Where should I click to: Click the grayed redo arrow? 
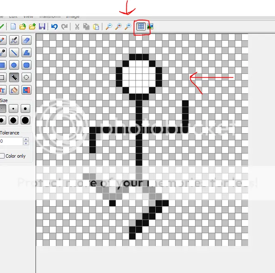pos(64,27)
